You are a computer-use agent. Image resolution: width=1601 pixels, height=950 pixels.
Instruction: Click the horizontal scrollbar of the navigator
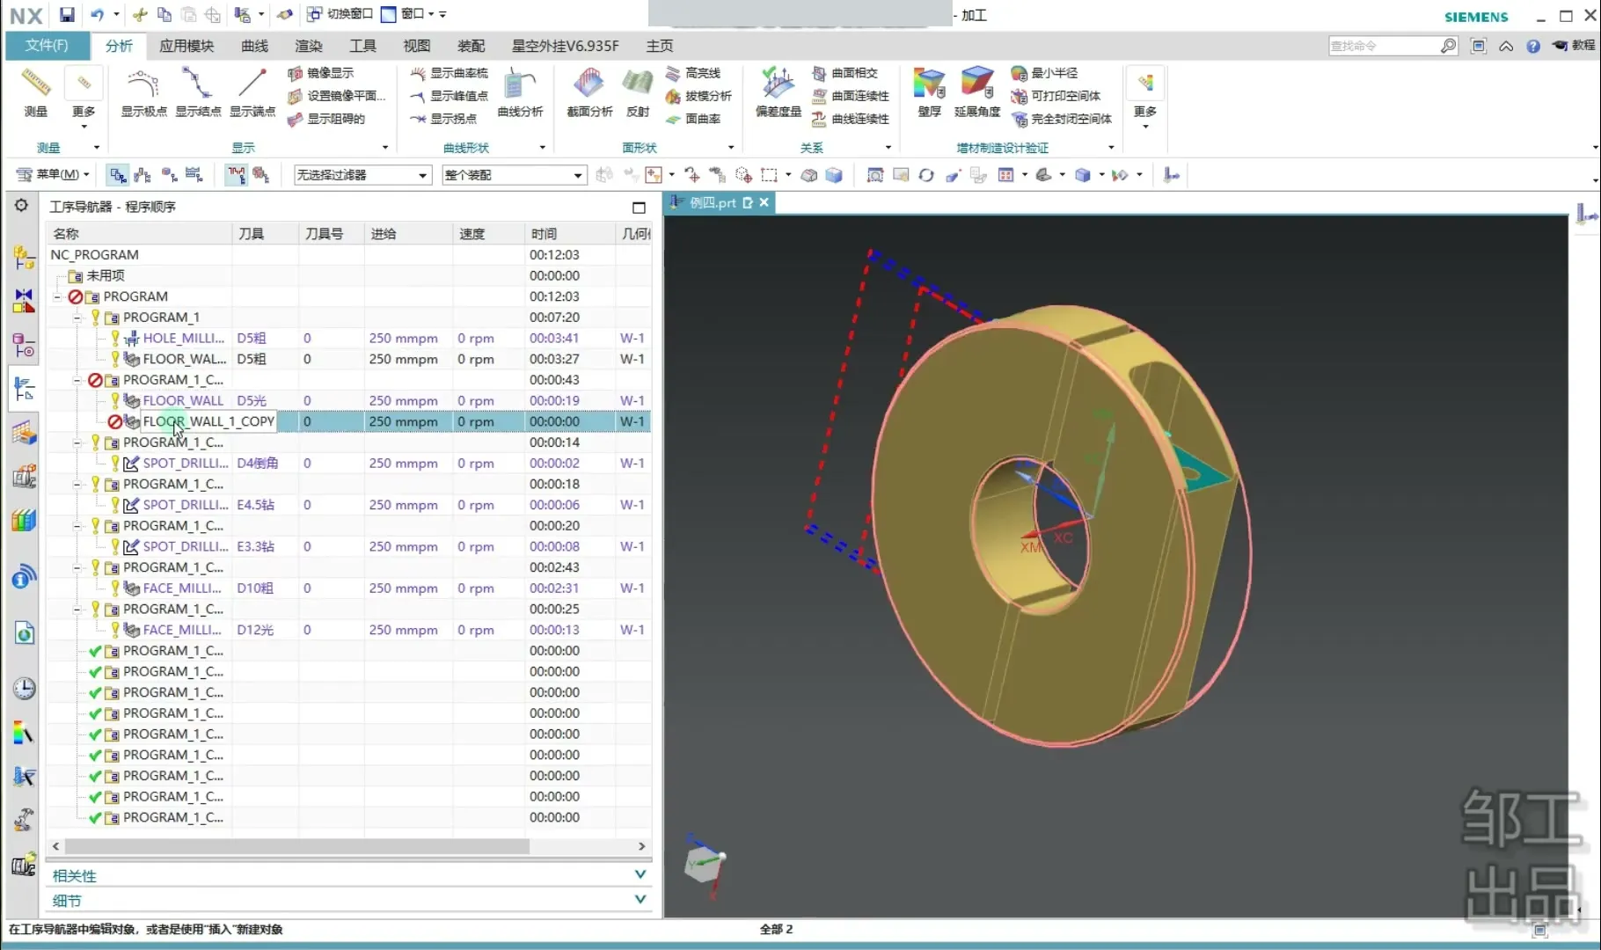tap(296, 846)
